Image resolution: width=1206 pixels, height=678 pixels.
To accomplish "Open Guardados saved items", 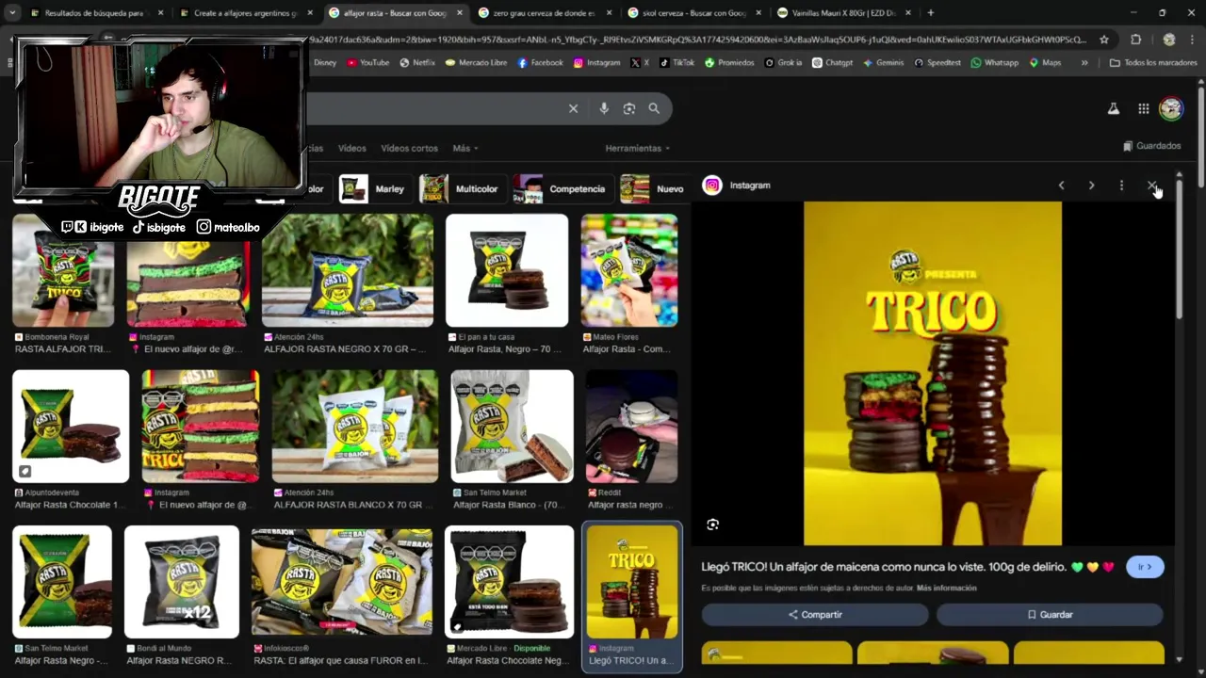I will tap(1151, 146).
